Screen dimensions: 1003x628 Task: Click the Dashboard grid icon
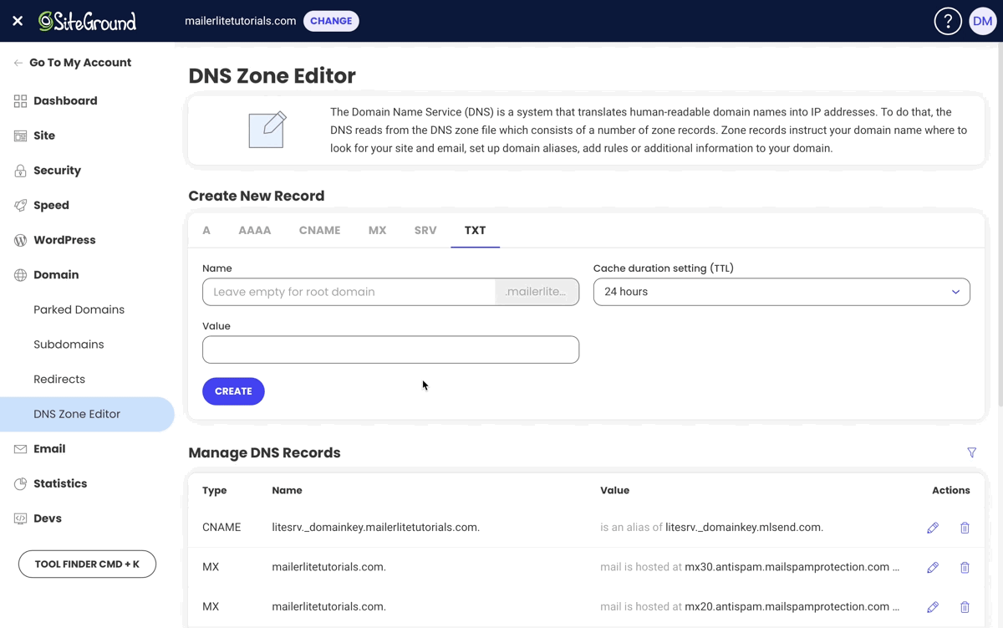pyautogui.click(x=20, y=101)
